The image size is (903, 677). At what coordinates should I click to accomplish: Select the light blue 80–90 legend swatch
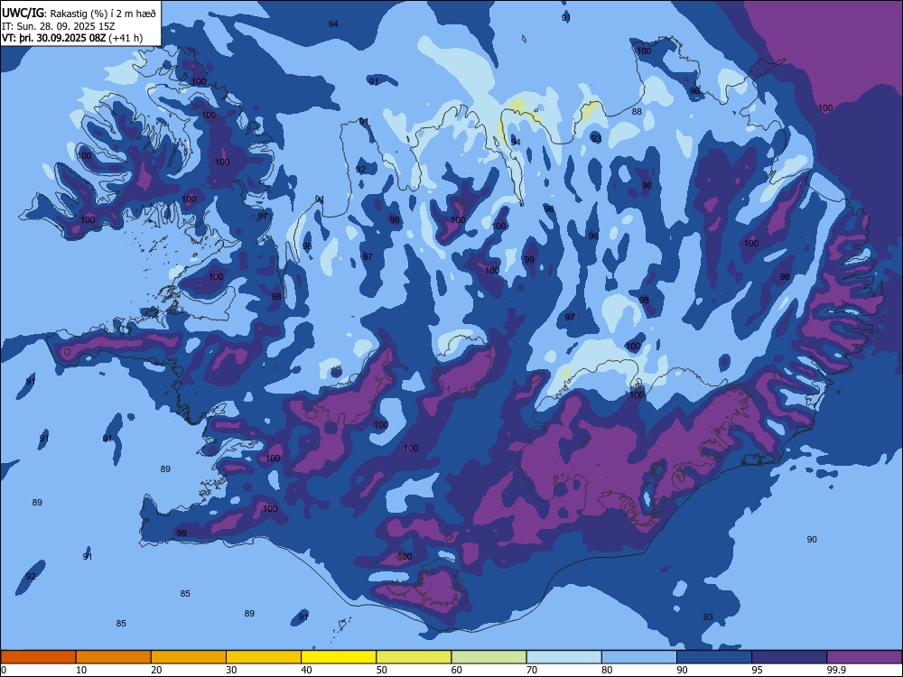639,657
